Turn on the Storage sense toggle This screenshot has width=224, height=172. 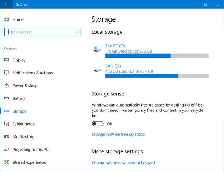click(x=97, y=124)
